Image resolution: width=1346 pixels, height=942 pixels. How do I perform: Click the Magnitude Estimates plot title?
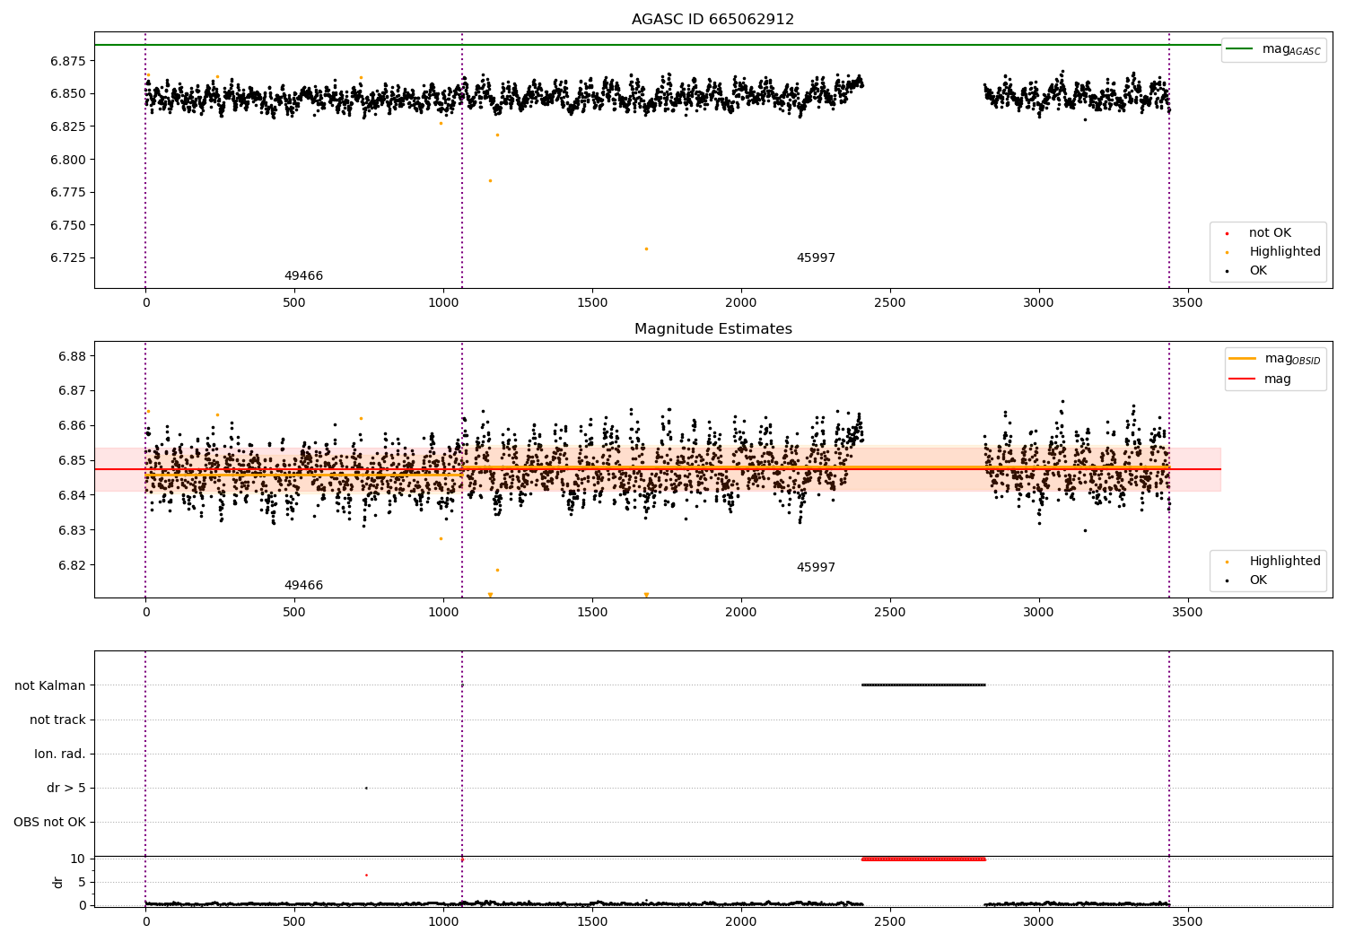[x=712, y=329]
